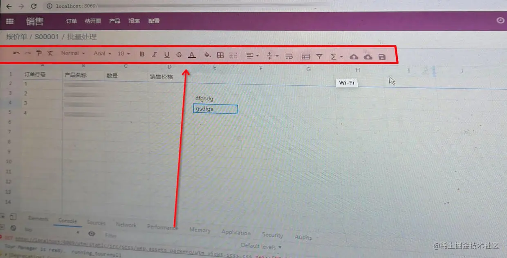Open the 待开票 menu
Viewport: 507px width, 258px height.
(x=93, y=21)
